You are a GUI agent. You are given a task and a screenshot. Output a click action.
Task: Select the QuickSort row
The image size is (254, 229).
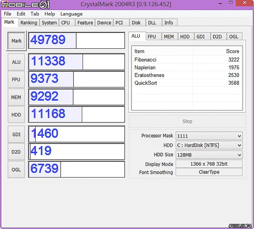(x=187, y=83)
